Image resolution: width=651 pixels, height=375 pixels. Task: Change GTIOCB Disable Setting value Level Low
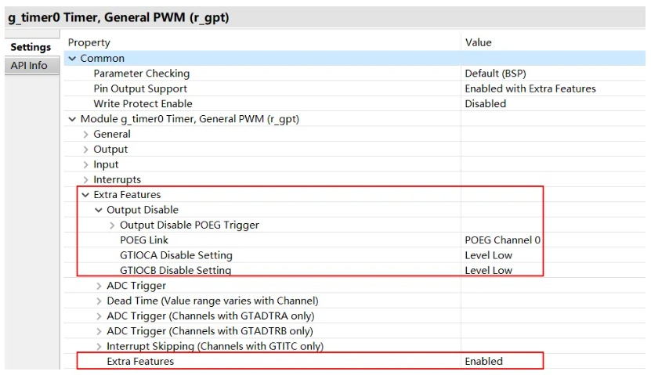[x=488, y=270]
